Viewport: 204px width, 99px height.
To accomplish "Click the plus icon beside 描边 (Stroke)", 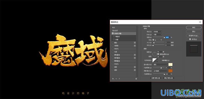I will (x=135, y=43).
